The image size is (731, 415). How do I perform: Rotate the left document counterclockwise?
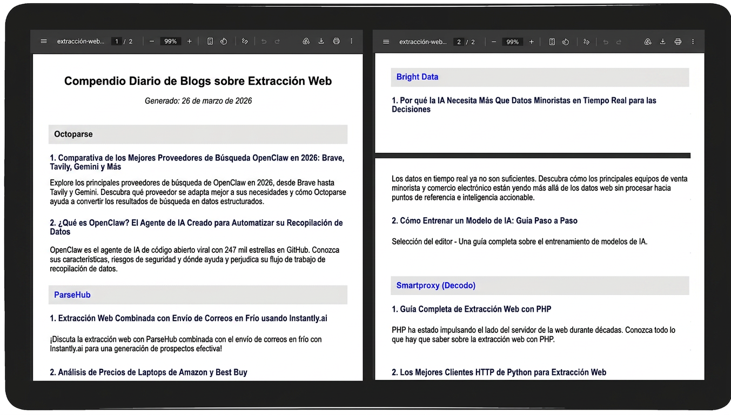click(224, 42)
